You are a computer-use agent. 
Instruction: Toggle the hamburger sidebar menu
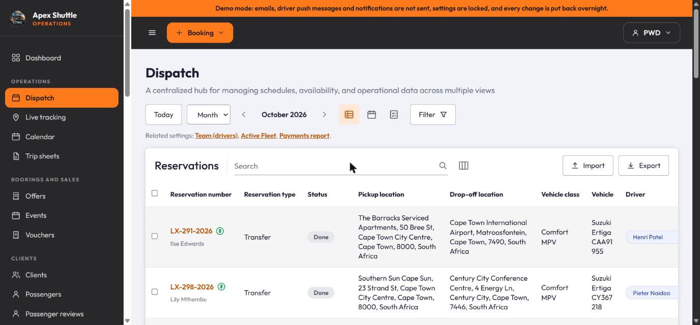[152, 32]
